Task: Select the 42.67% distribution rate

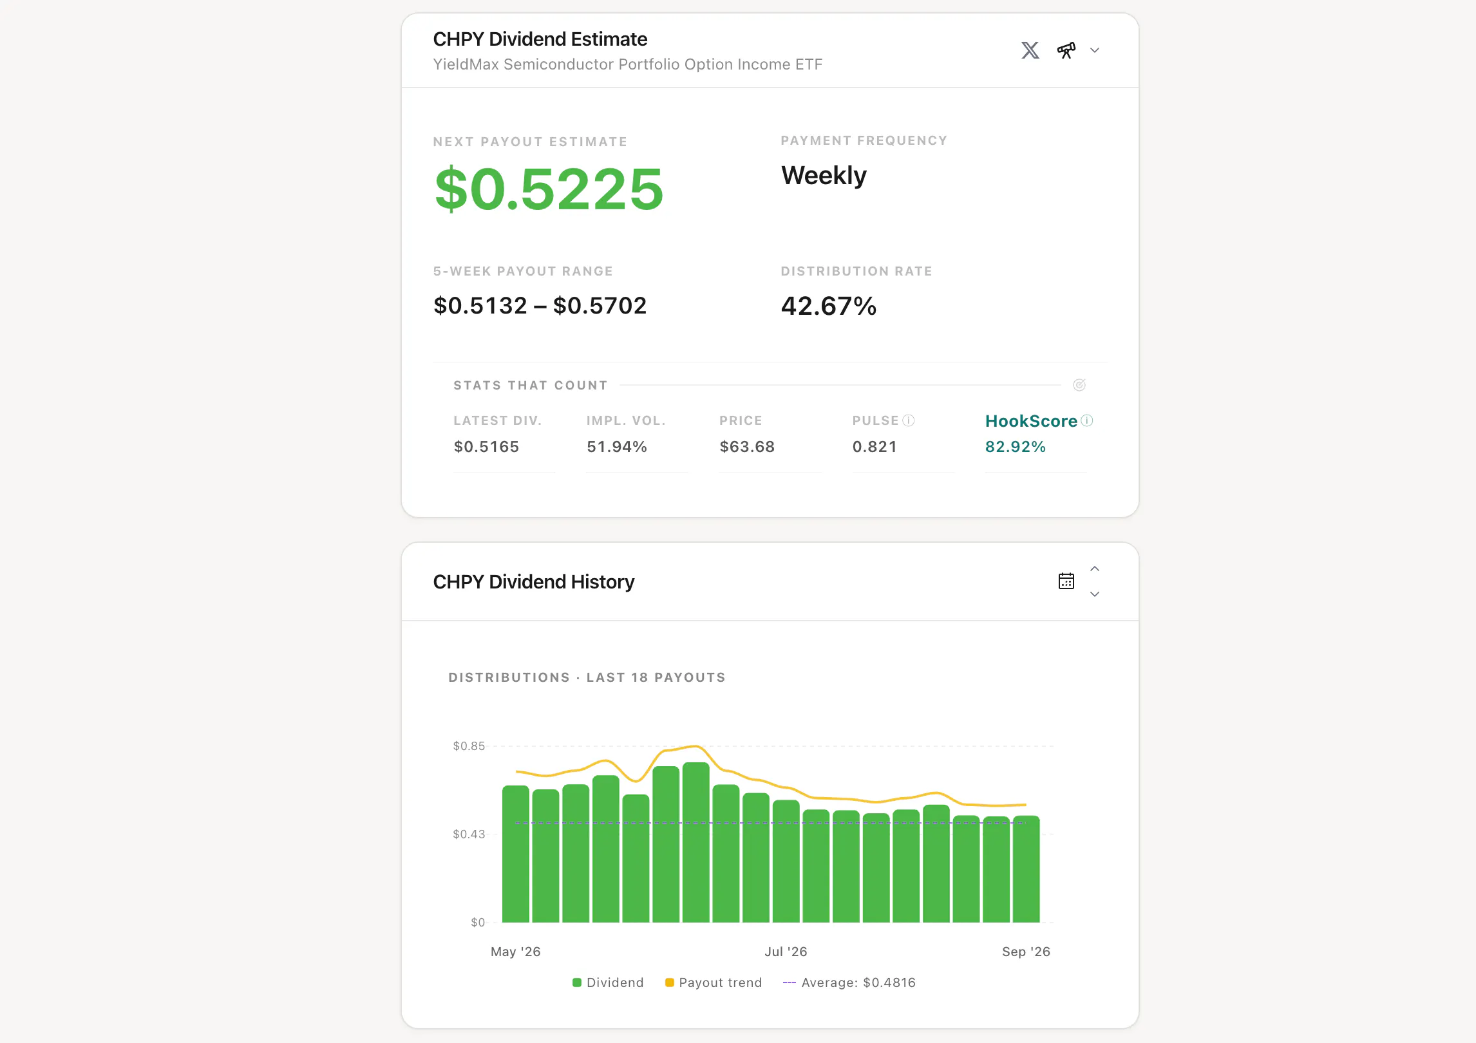Action: coord(829,306)
